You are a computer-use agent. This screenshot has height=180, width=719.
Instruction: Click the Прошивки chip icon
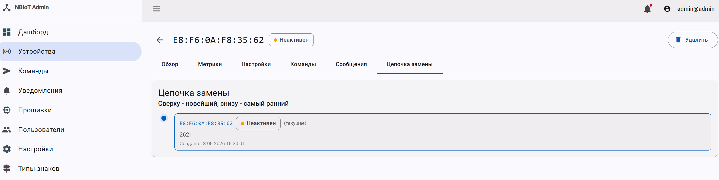(7, 110)
